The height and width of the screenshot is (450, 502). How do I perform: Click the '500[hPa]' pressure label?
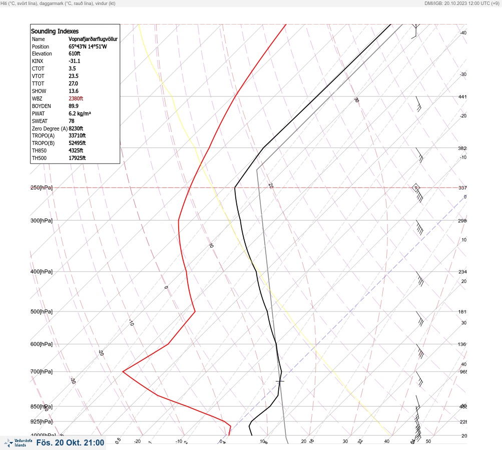[42, 311]
